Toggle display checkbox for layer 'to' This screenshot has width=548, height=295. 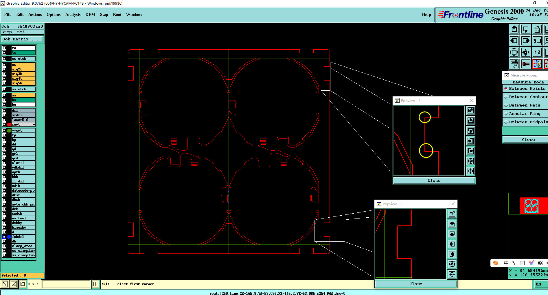pos(4,48)
